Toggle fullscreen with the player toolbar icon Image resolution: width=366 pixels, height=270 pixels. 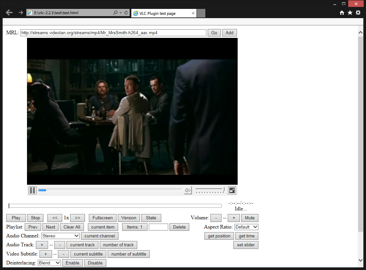[232, 190]
